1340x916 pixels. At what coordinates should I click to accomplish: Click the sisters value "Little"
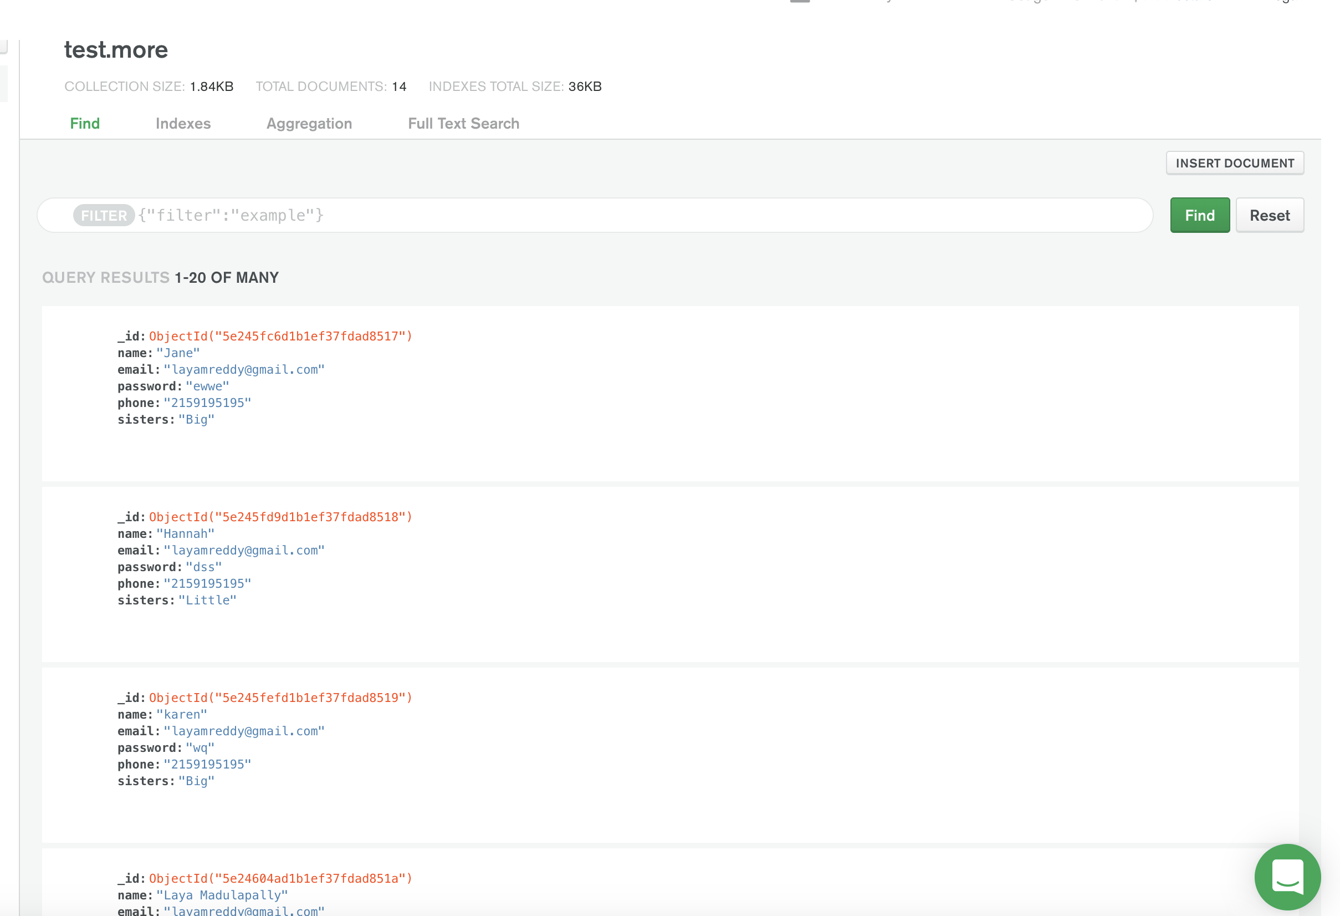pos(207,600)
